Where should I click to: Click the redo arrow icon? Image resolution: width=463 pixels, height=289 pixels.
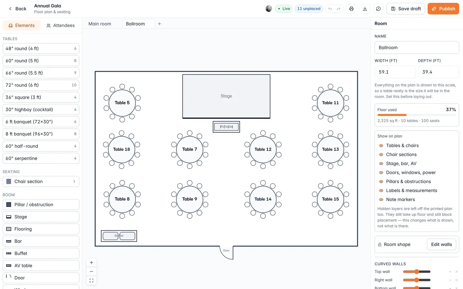point(339,9)
